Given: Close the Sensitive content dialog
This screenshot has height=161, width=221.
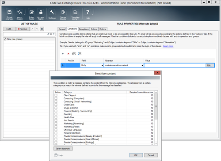Looking at the screenshot, I should click(157, 73).
